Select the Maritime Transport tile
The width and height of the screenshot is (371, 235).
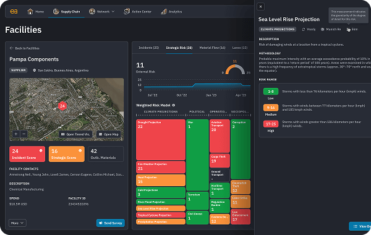pos(220,190)
